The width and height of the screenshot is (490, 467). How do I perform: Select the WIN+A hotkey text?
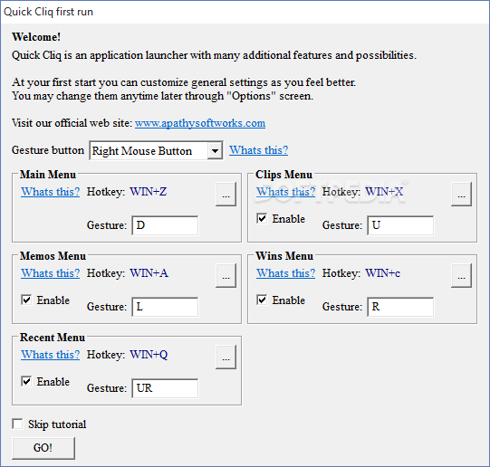[x=149, y=272]
